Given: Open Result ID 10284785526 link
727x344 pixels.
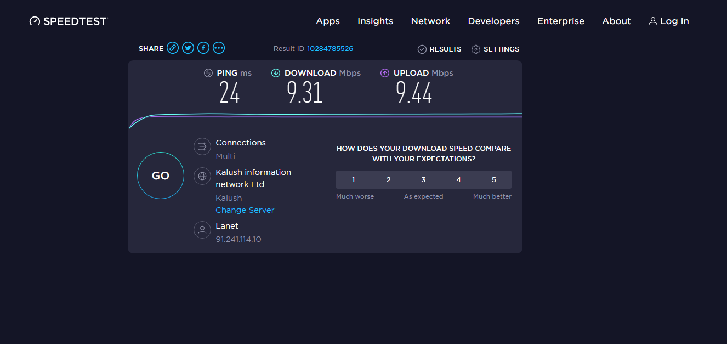Looking at the screenshot, I should click(x=330, y=49).
